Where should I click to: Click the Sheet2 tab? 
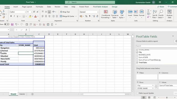tap(13, 94)
